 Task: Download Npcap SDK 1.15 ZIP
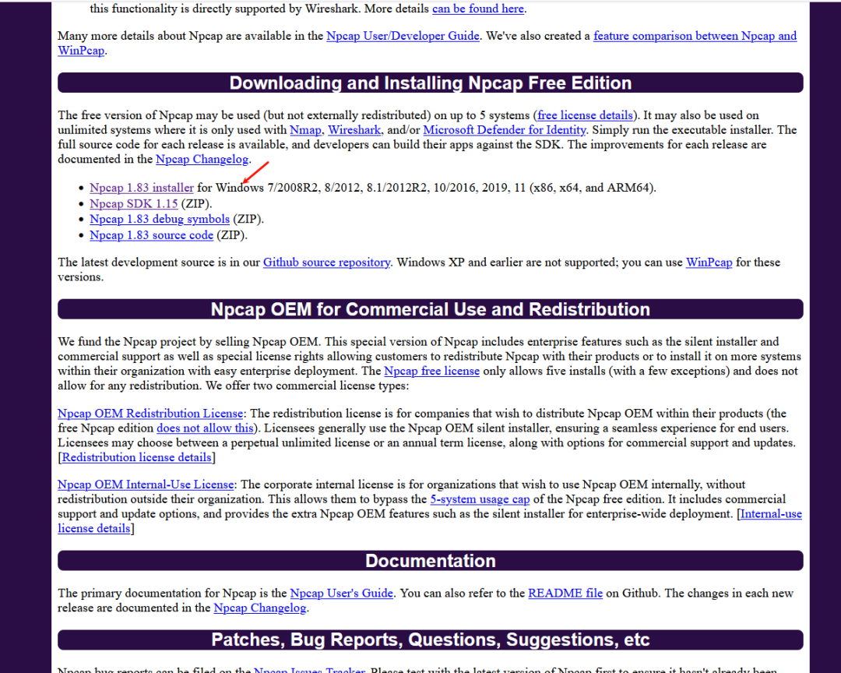134,204
